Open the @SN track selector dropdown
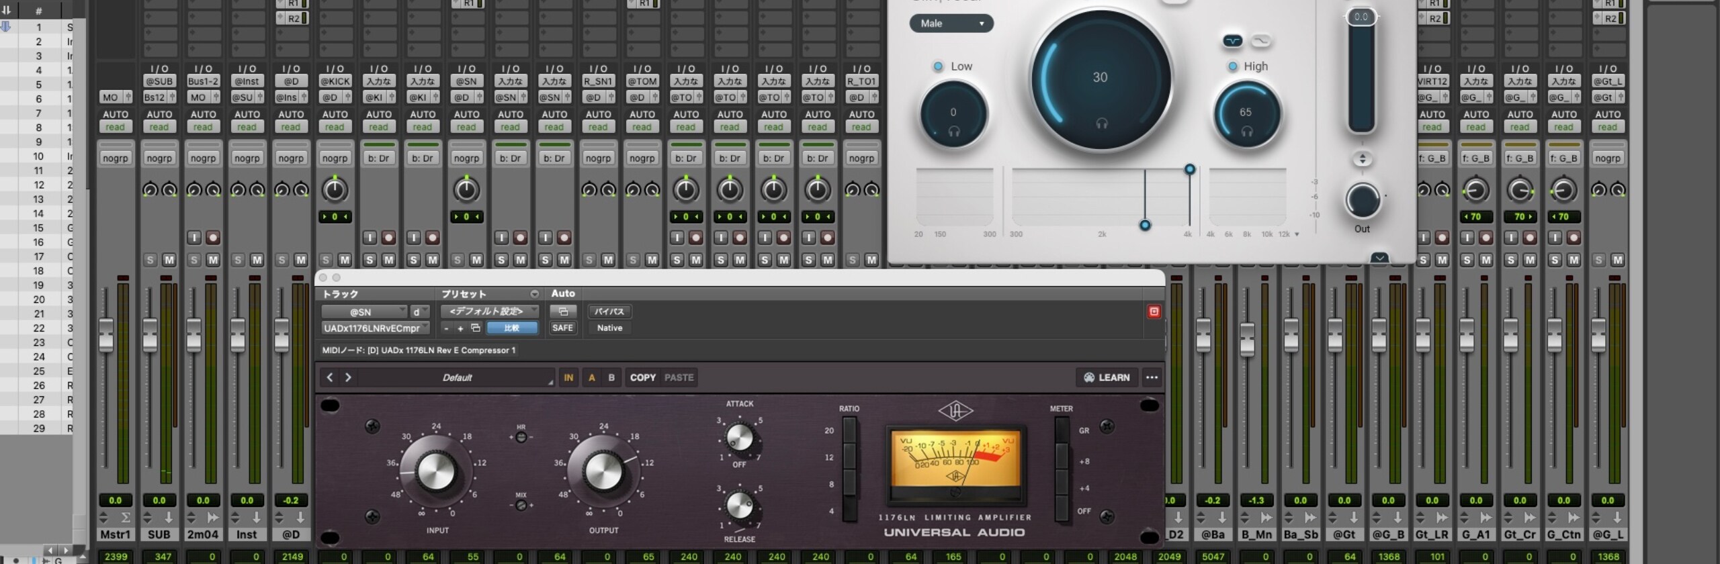Image resolution: width=1720 pixels, height=564 pixels. pyautogui.click(x=364, y=312)
